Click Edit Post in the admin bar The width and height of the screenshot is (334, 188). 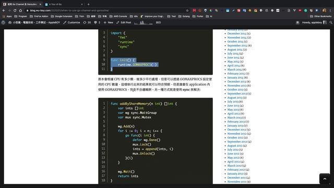point(124,22)
